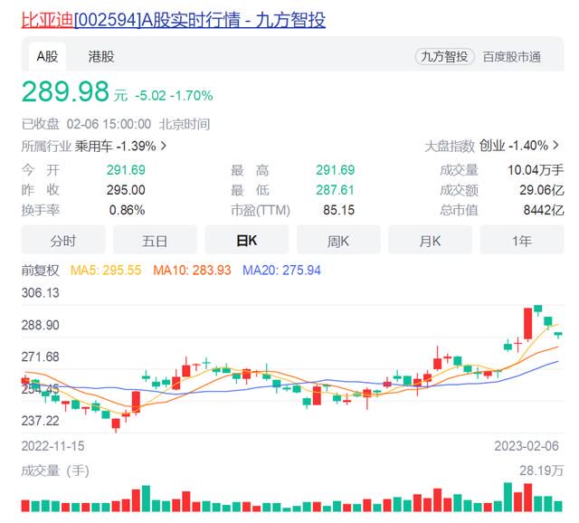579x523 pixels.
Task: Click the 成交量 value 10.04万手
Action: point(536,170)
